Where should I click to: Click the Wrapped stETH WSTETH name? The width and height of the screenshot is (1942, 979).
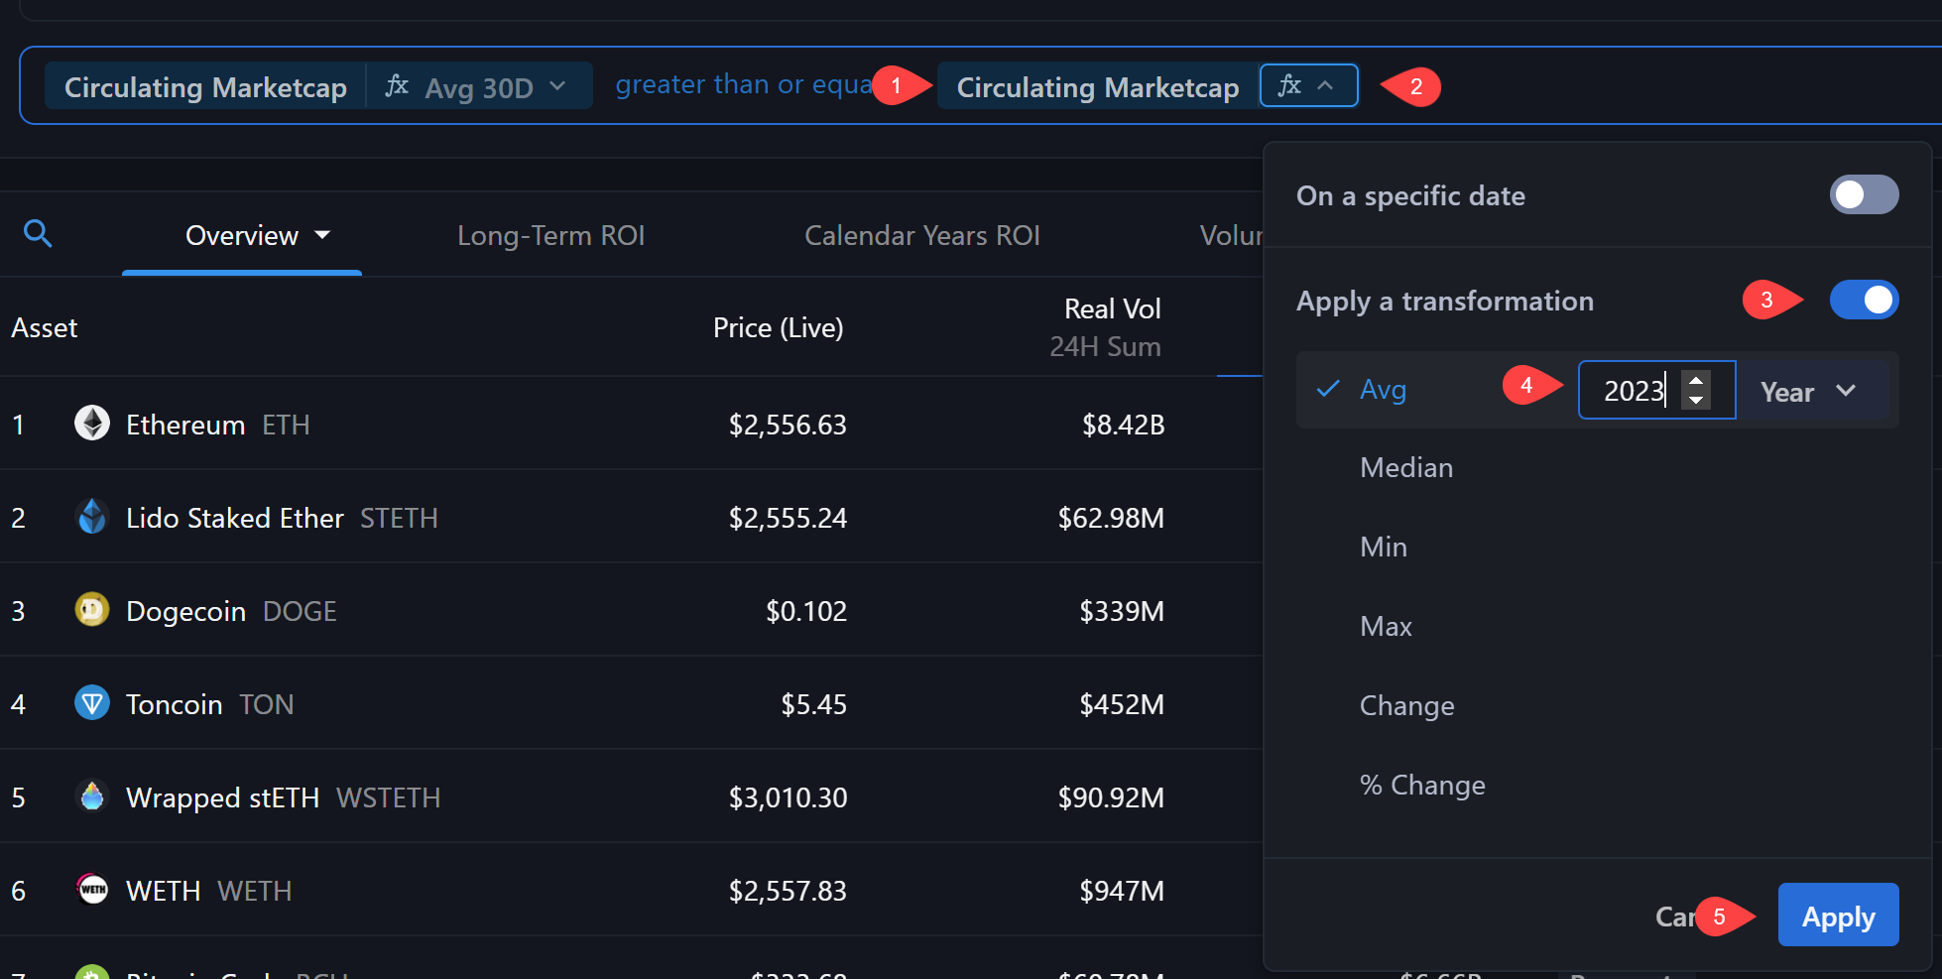[283, 797]
